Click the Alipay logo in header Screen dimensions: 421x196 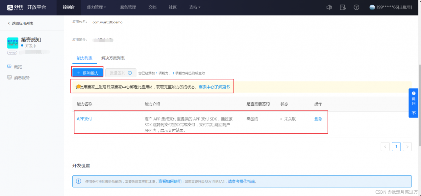[15, 7]
